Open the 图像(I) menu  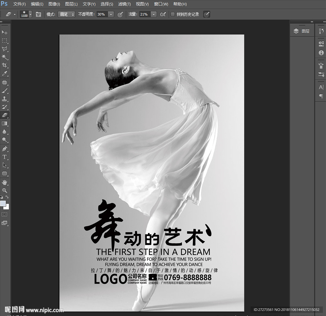(x=54, y=4)
